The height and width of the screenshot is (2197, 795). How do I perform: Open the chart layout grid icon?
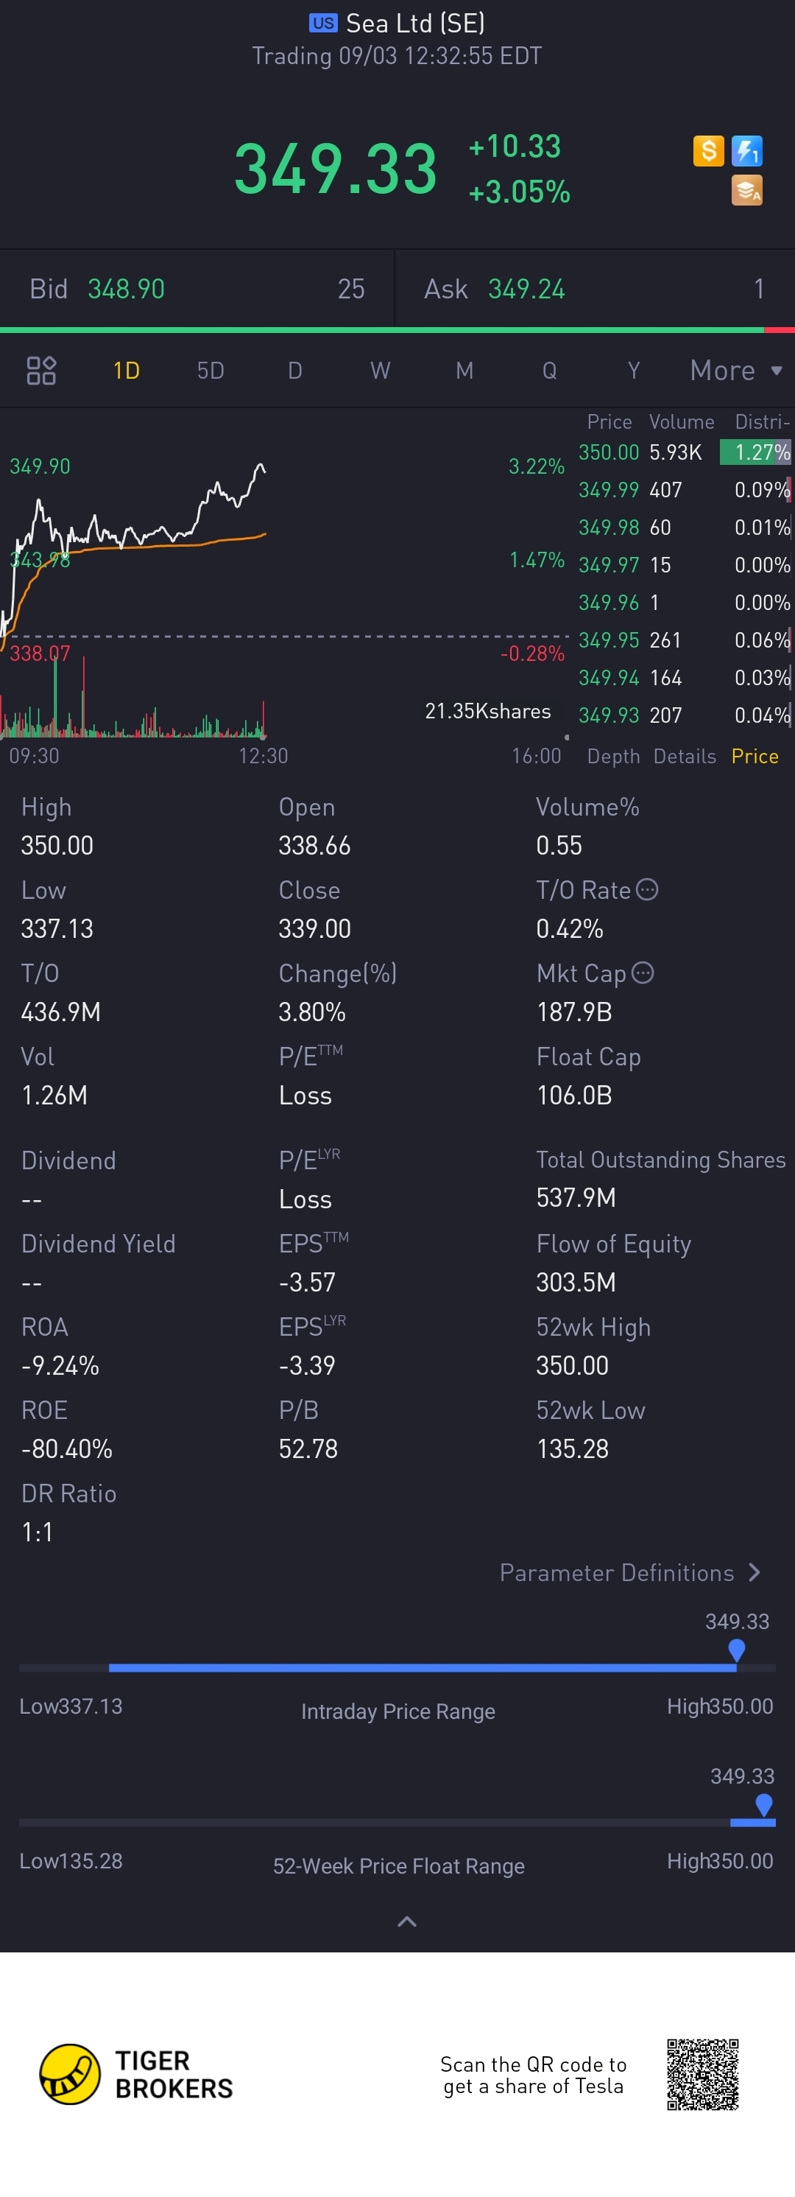coord(41,370)
